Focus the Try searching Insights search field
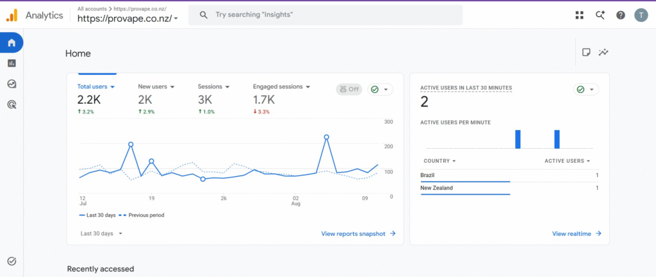The width and height of the screenshot is (656, 277). coord(325,15)
